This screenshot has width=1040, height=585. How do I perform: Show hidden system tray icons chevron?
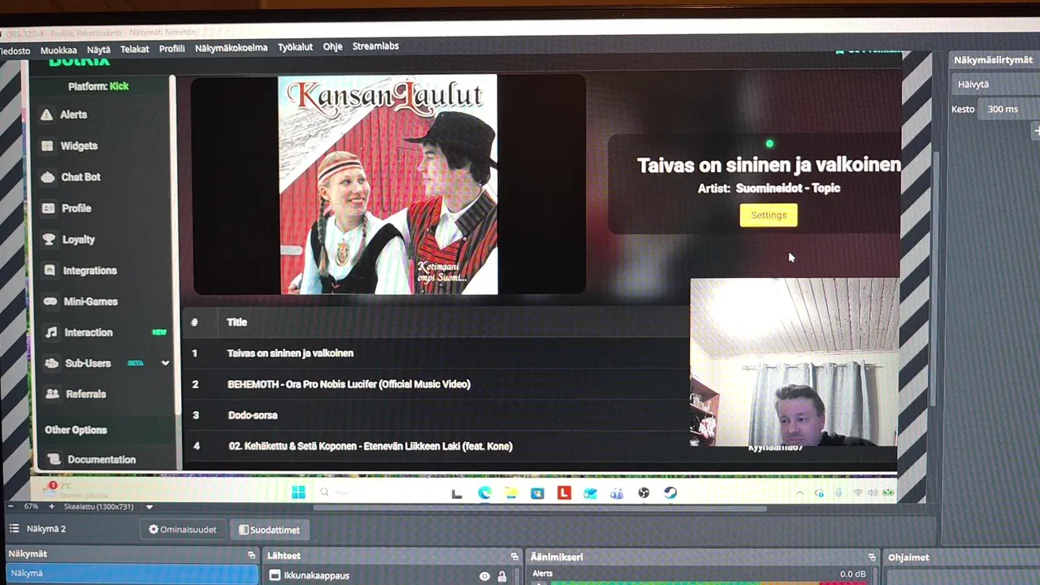tap(799, 493)
